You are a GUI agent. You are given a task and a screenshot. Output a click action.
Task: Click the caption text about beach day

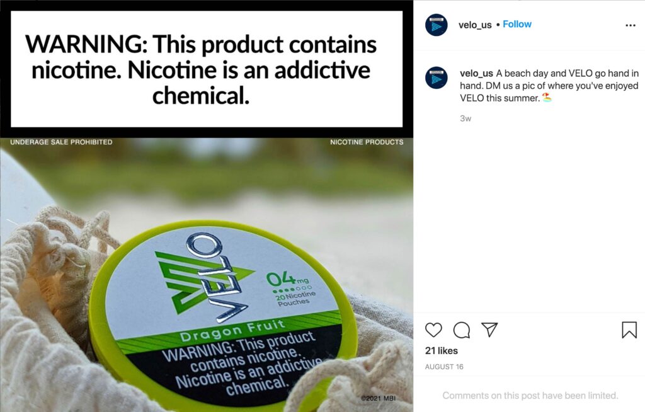pos(549,86)
